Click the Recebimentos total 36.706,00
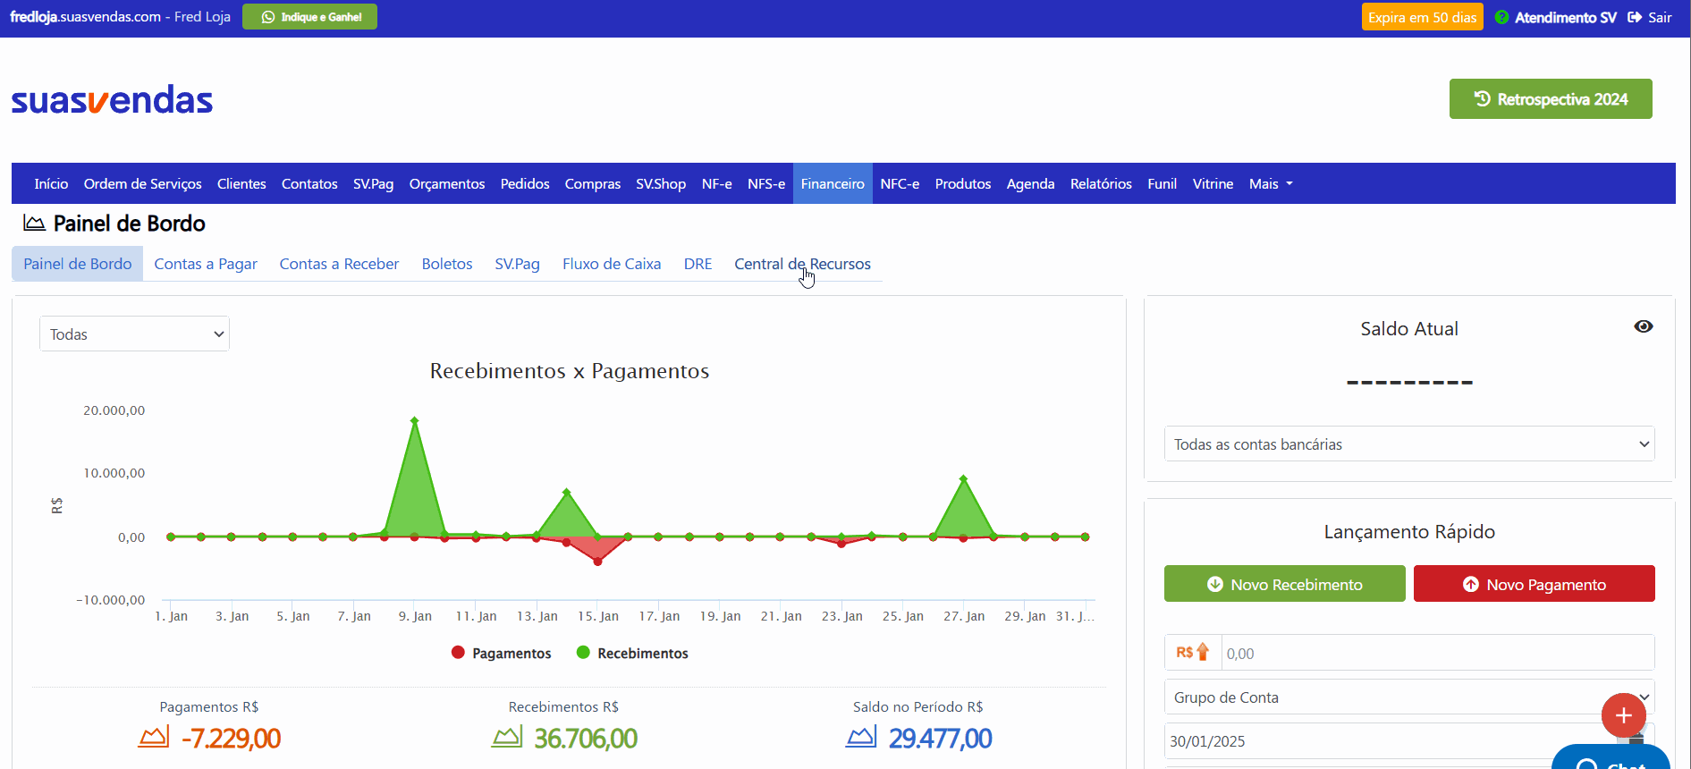 click(586, 739)
